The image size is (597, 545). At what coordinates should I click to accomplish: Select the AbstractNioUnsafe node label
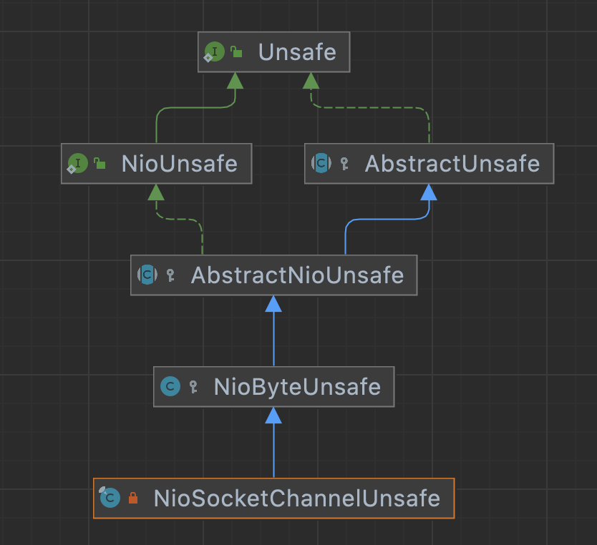pyautogui.click(x=297, y=275)
